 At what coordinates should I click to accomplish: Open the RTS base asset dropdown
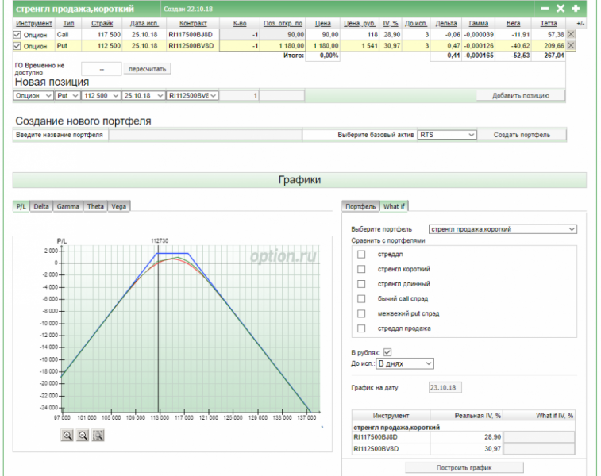coord(447,135)
